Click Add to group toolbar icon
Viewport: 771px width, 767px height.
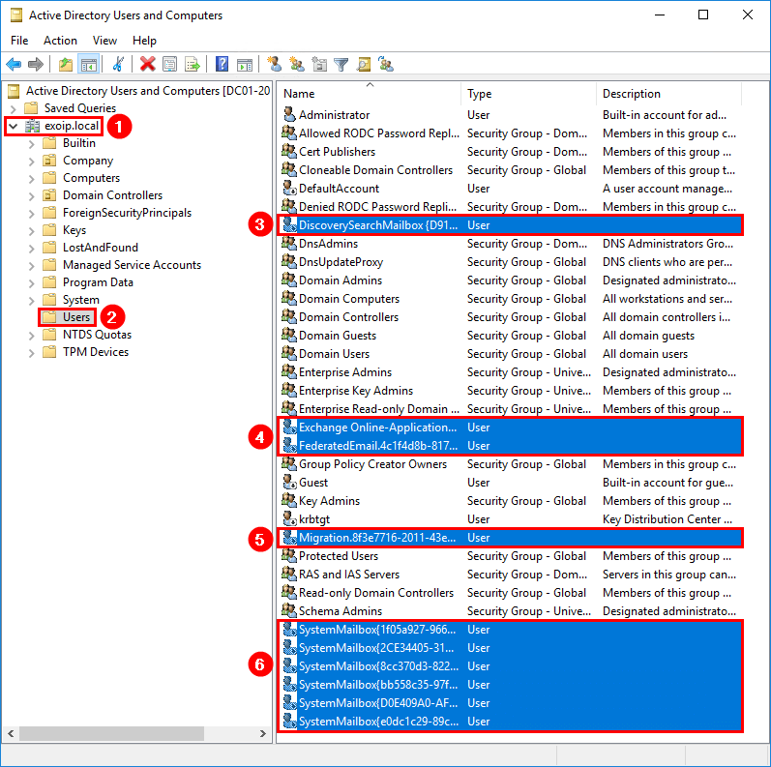tap(386, 65)
